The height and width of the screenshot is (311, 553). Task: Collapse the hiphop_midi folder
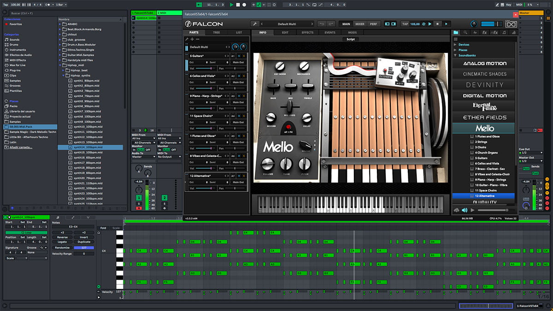pyautogui.click(x=60, y=65)
